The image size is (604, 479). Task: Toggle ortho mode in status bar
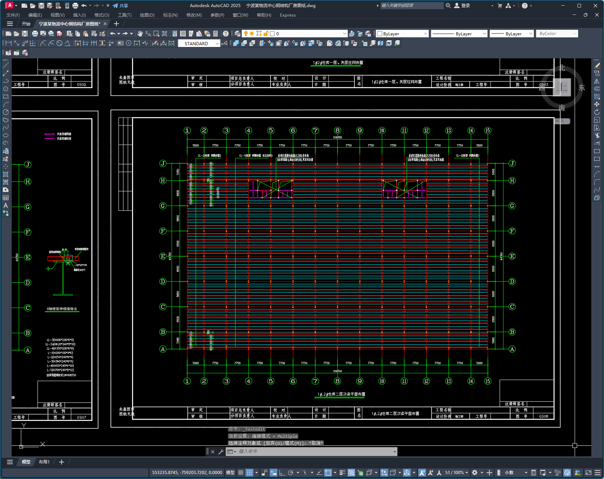[x=282, y=473]
